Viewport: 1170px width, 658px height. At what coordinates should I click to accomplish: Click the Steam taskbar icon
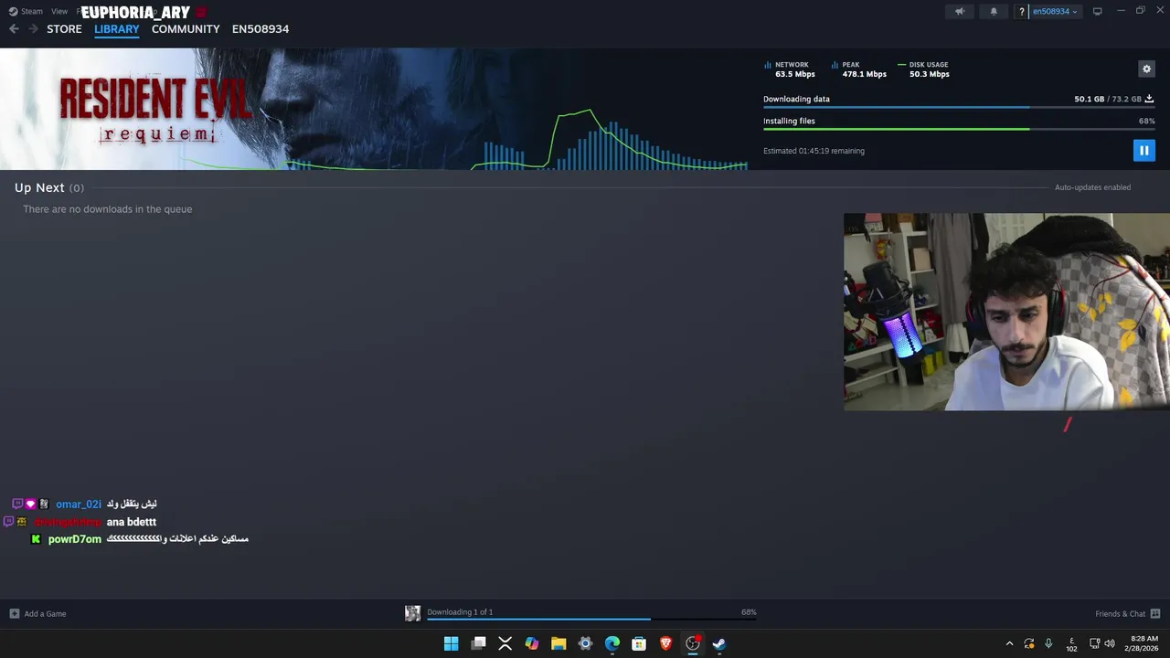click(x=719, y=643)
